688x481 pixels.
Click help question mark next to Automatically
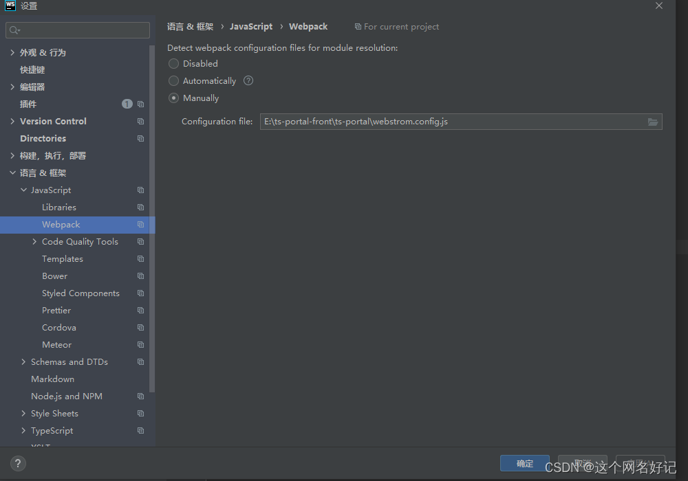click(248, 80)
